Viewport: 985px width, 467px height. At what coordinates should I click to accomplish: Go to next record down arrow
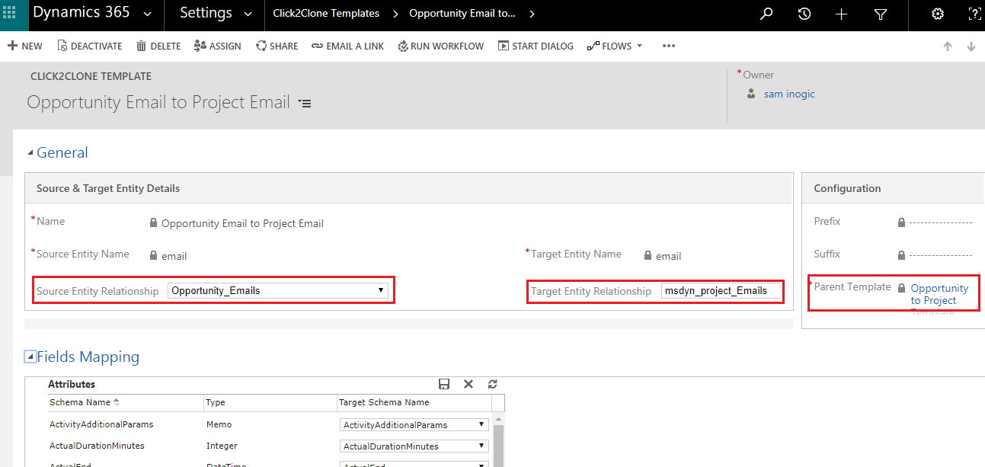971,46
